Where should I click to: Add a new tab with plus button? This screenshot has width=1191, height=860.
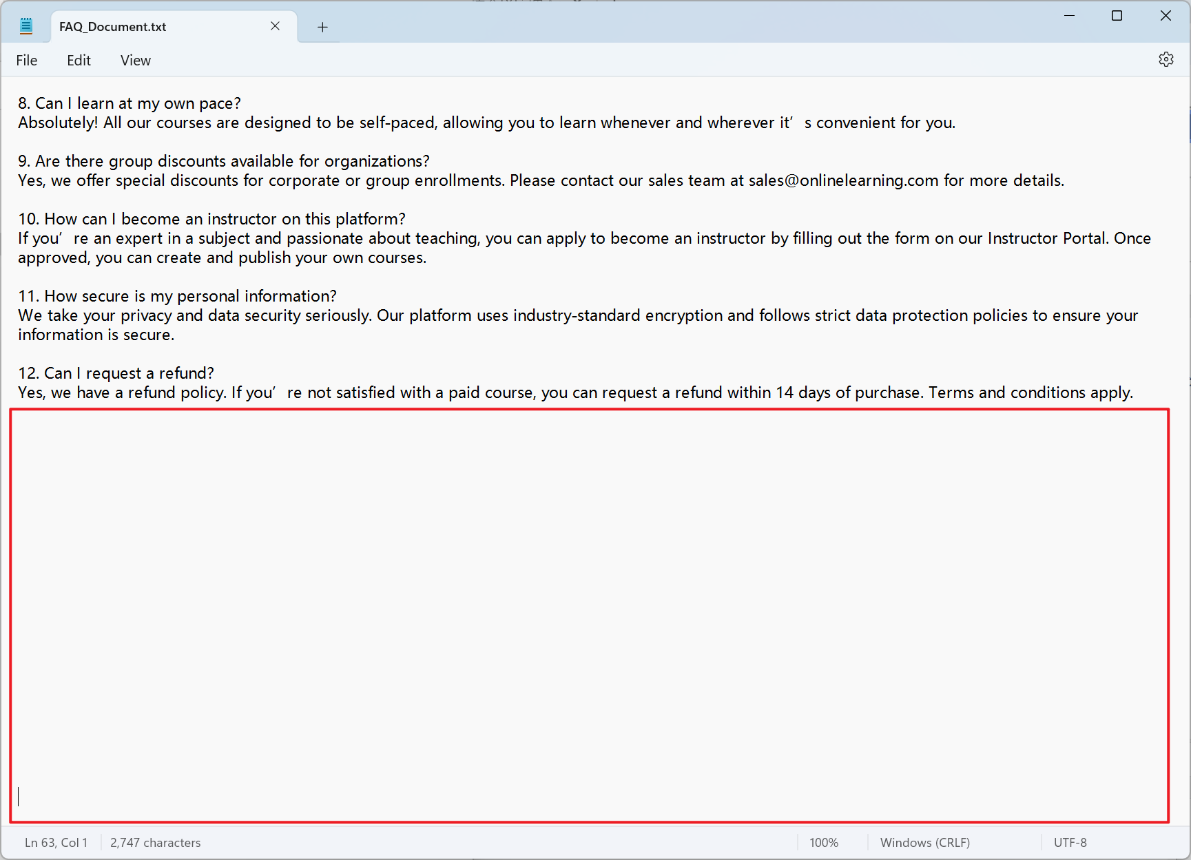[322, 27]
